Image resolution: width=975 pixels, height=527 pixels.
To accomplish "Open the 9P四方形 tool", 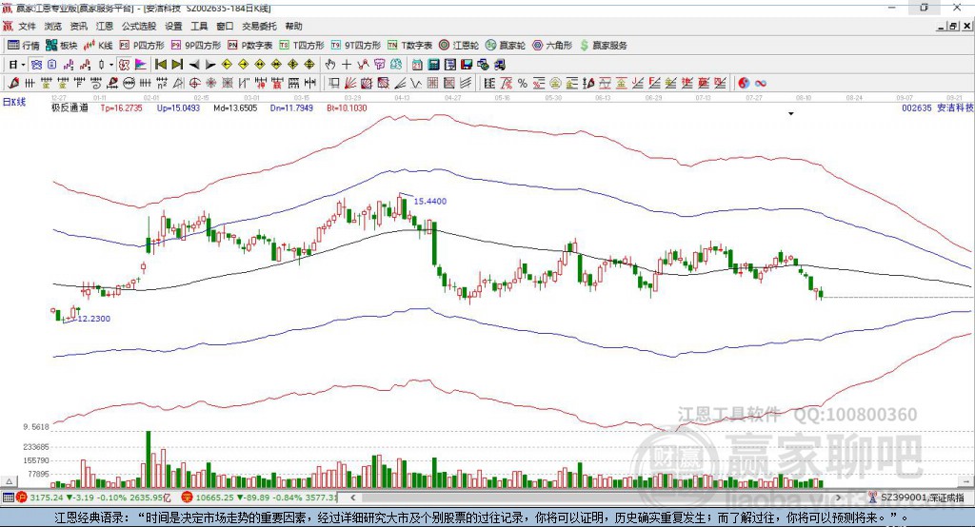I will (196, 46).
